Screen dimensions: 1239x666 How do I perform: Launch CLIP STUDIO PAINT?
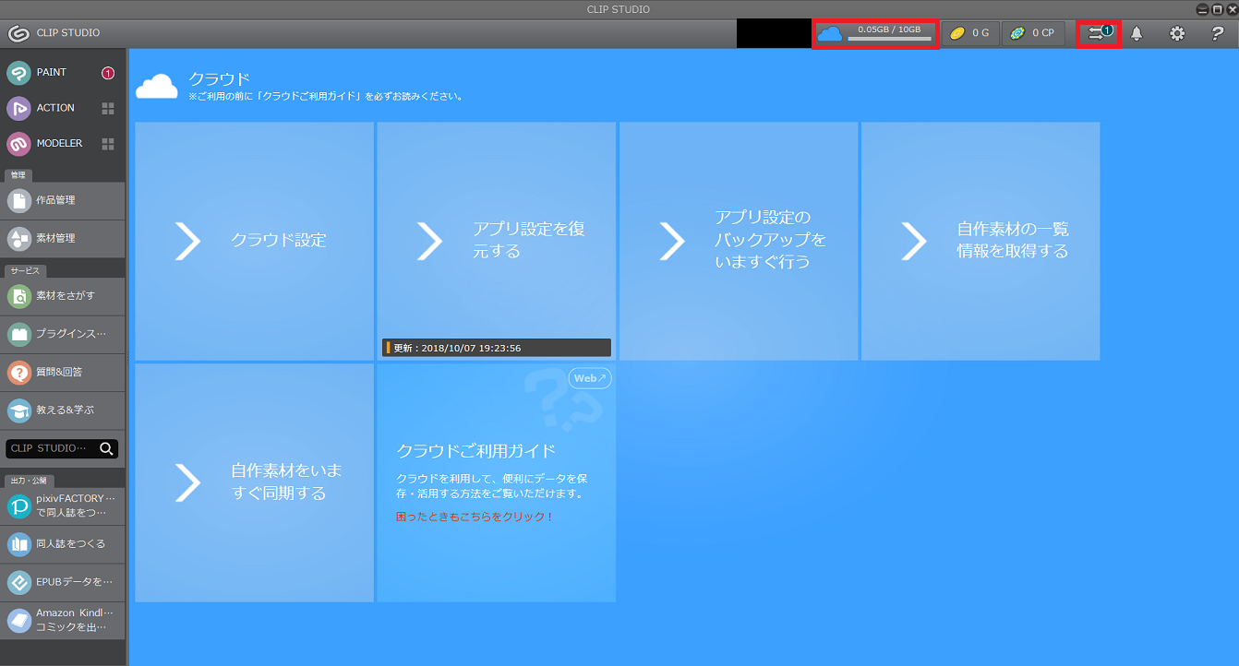(51, 73)
